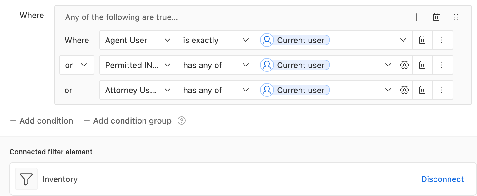
Task: Open the Permitted IN field dropdown
Action: click(139, 65)
